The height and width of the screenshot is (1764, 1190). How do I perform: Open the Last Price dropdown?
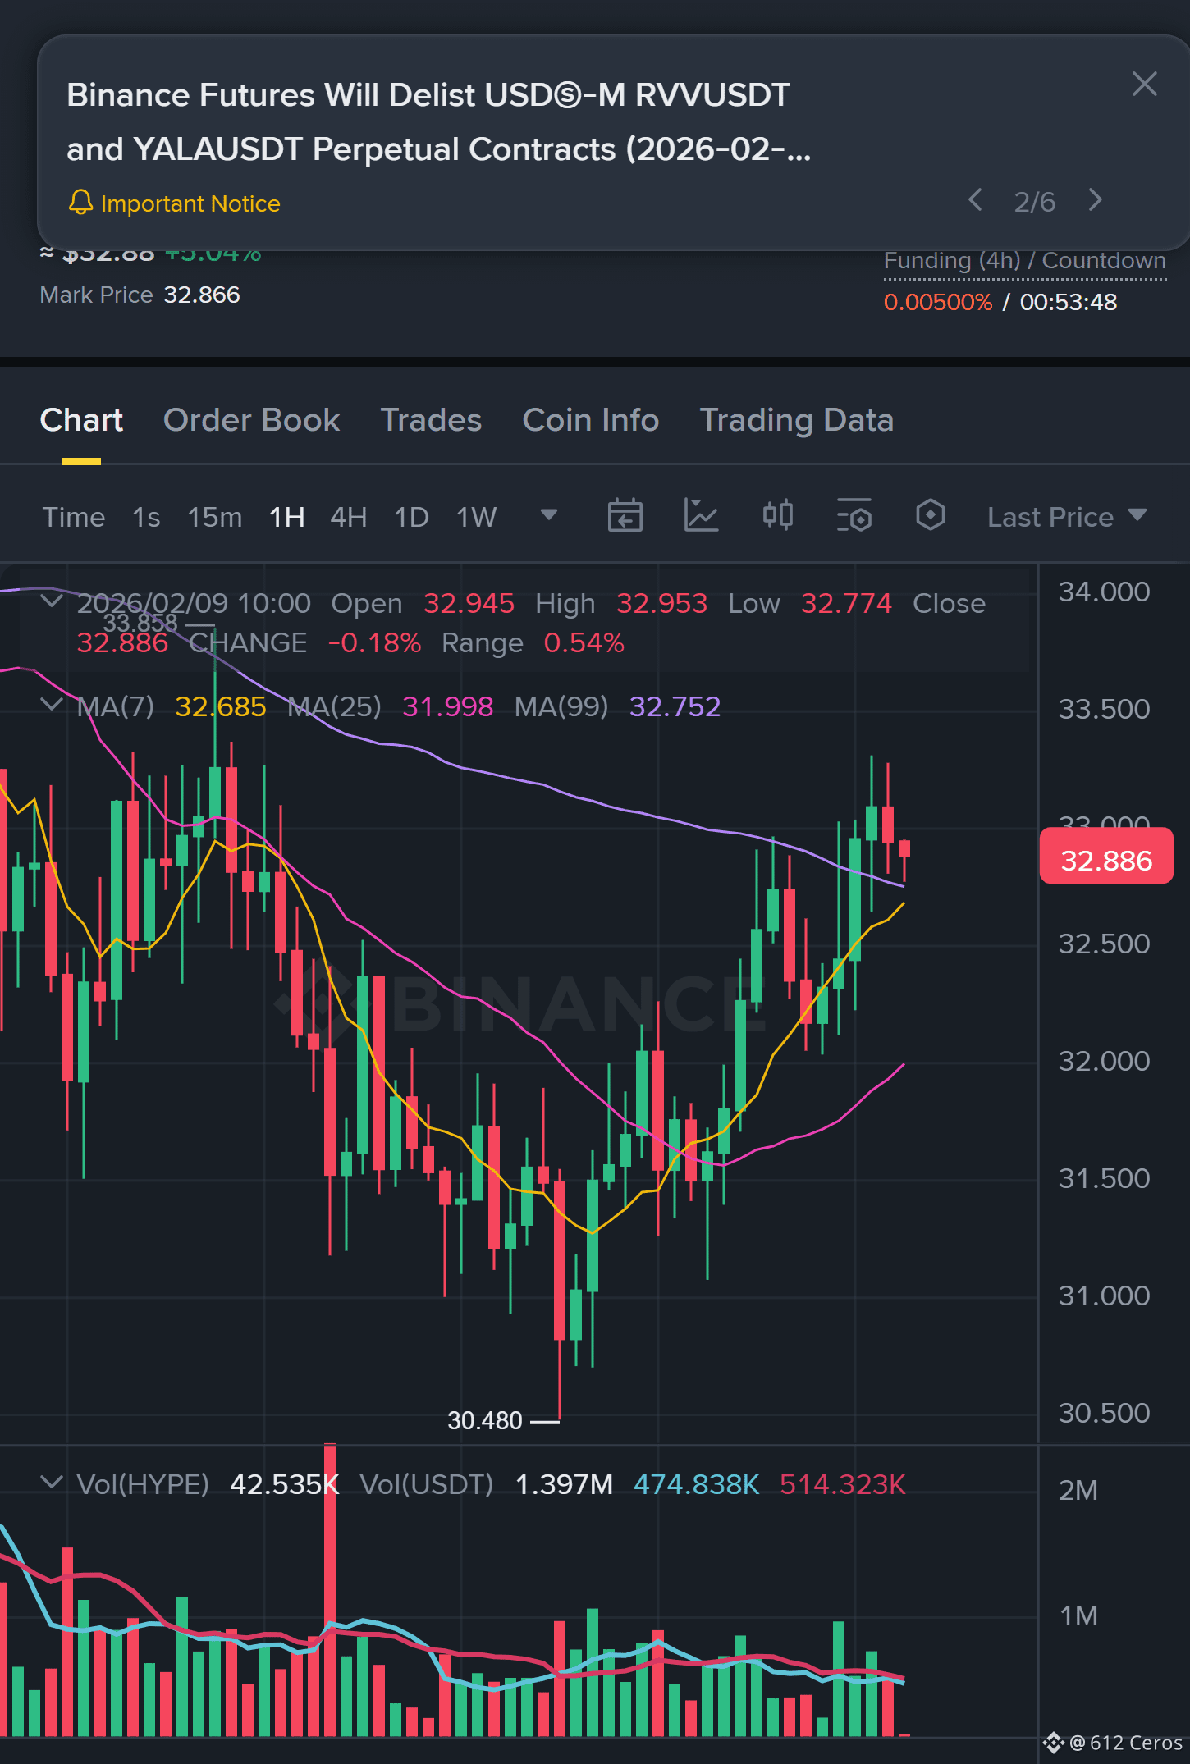click(x=1067, y=517)
